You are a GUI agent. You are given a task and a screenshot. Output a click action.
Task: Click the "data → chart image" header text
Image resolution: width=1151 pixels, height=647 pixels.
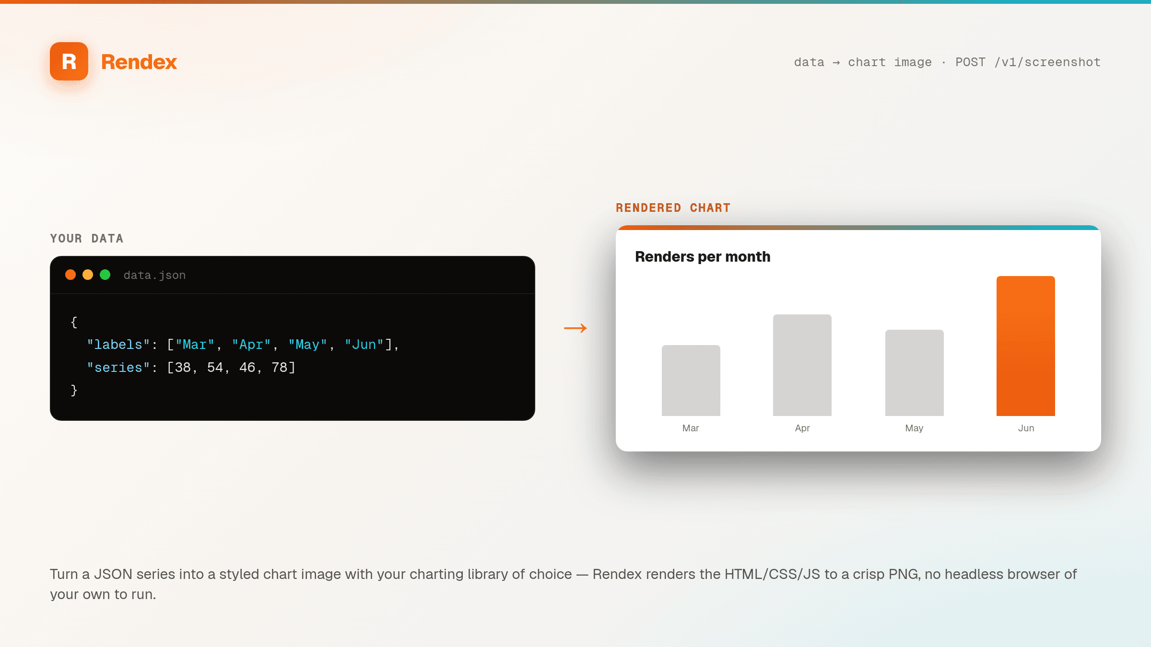(863, 62)
